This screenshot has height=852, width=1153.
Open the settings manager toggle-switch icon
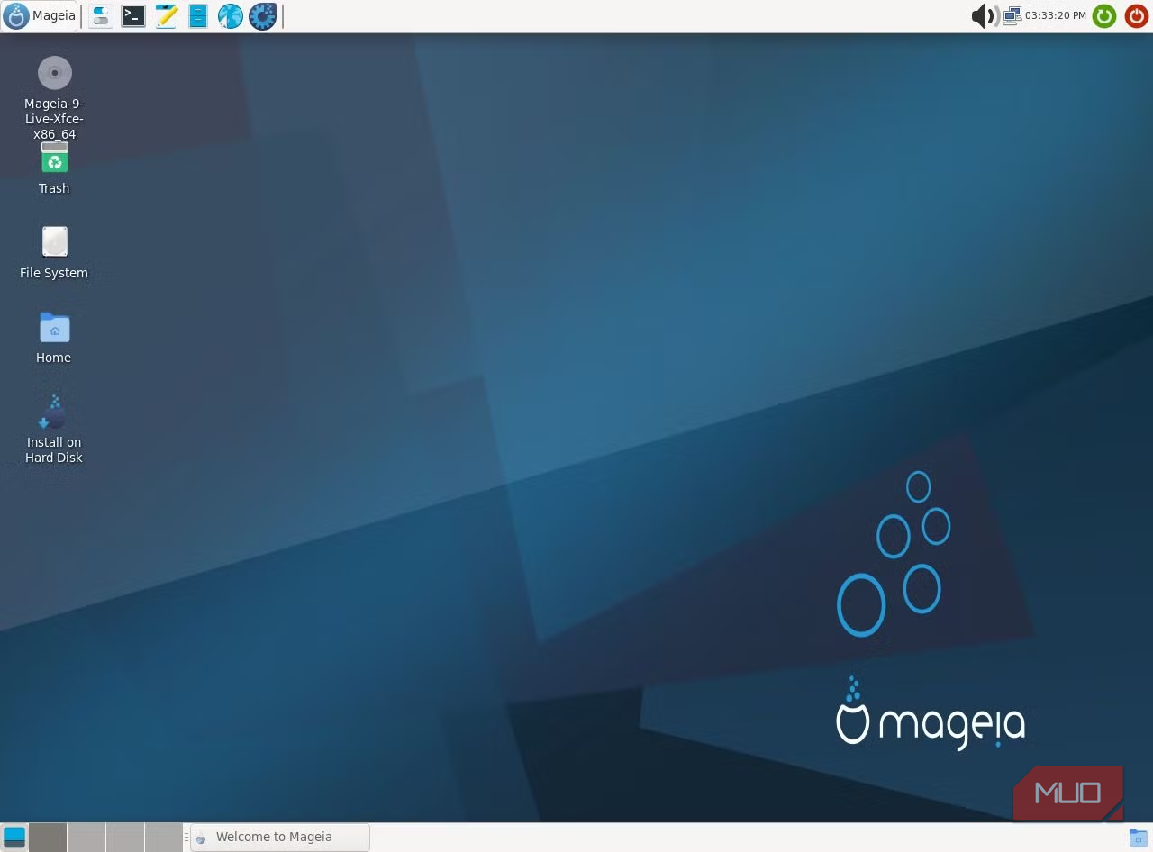click(101, 16)
